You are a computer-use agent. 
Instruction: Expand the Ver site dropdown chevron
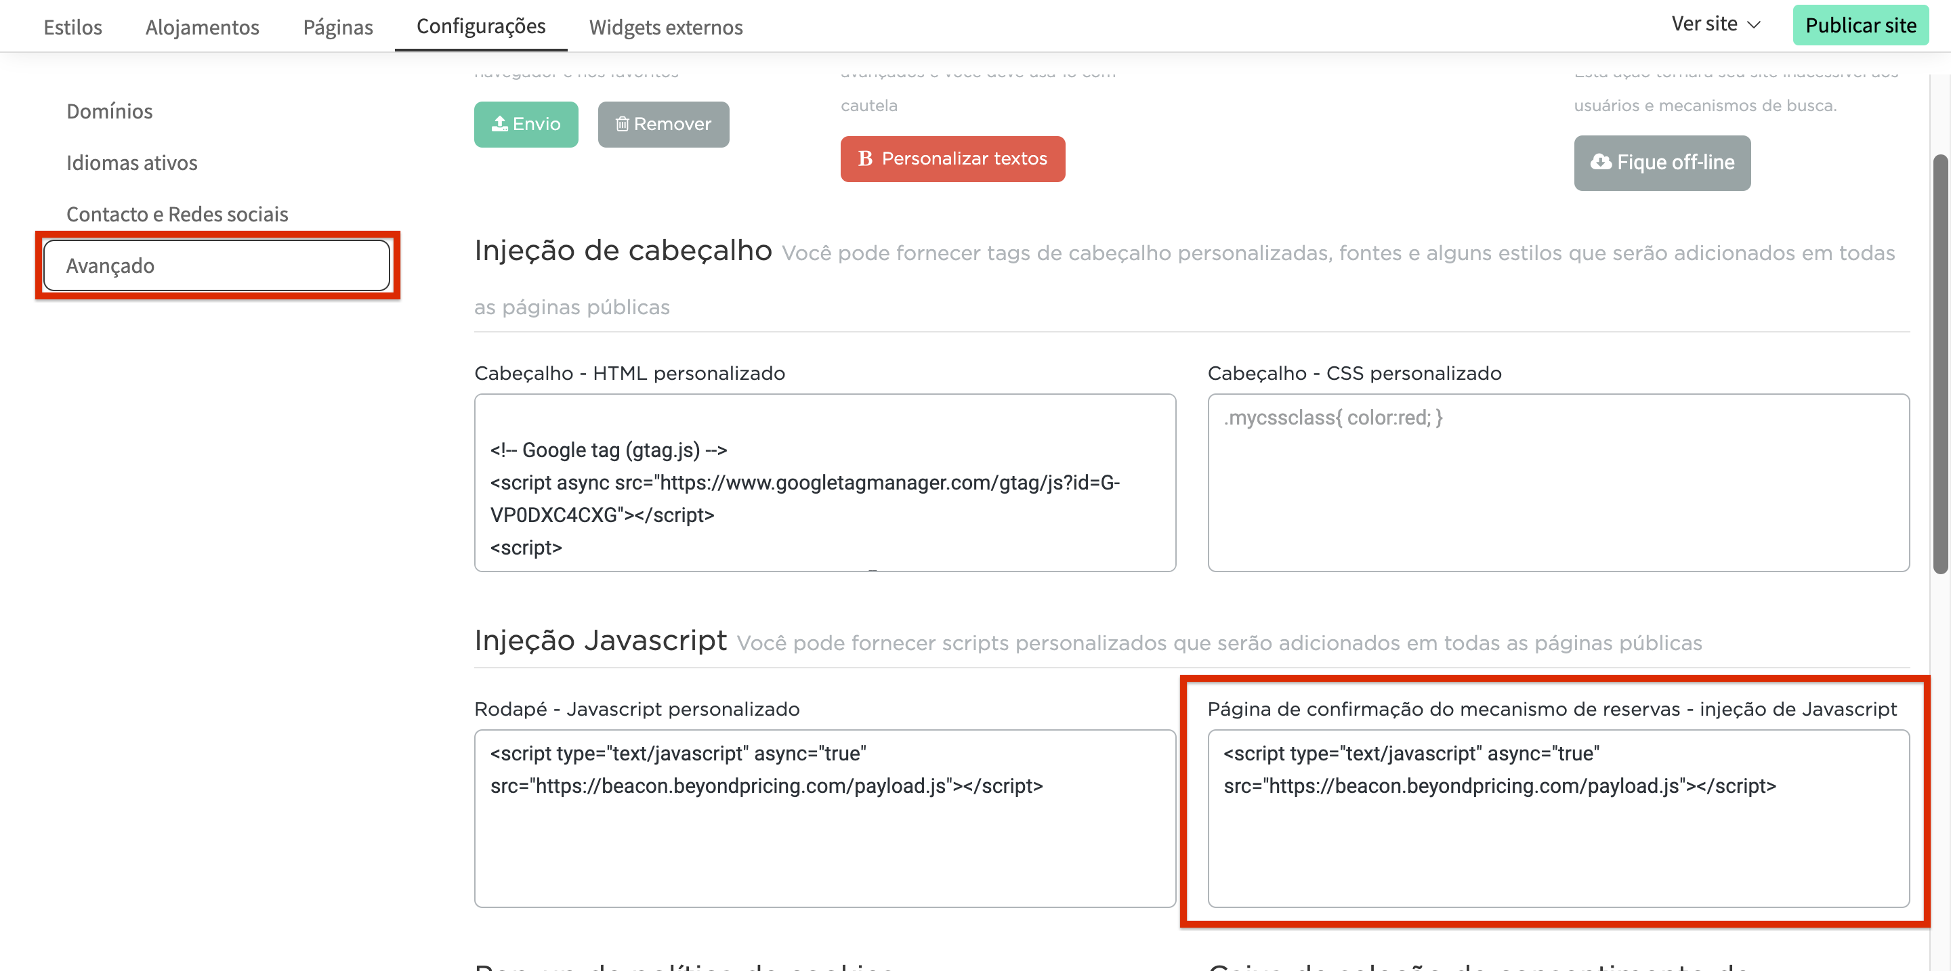[x=1754, y=25]
